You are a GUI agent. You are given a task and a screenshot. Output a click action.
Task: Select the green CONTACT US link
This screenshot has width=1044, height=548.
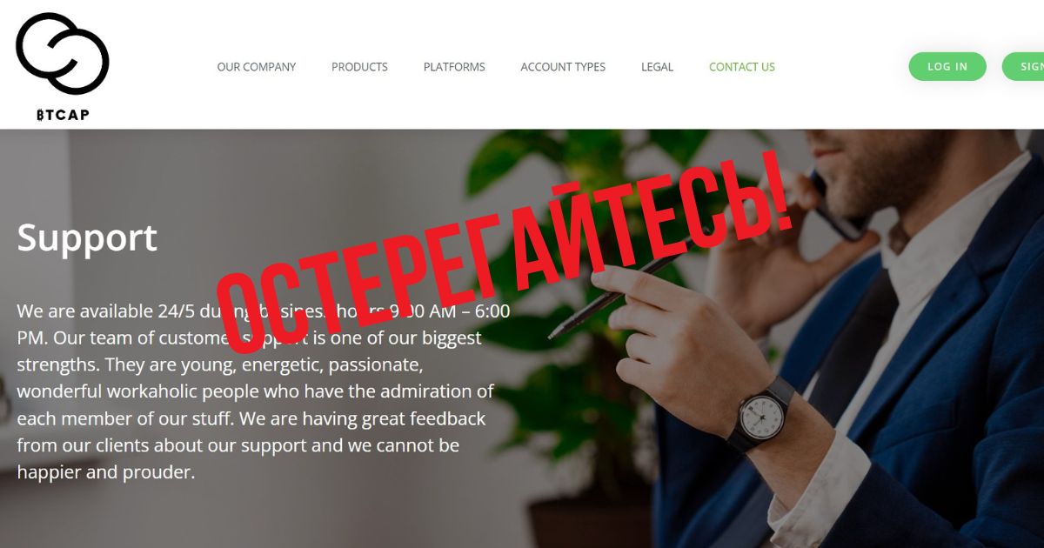[x=742, y=67]
